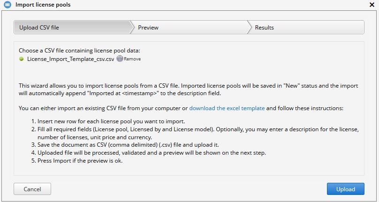Click the blue app logo in title bar

click(x=8, y=5)
